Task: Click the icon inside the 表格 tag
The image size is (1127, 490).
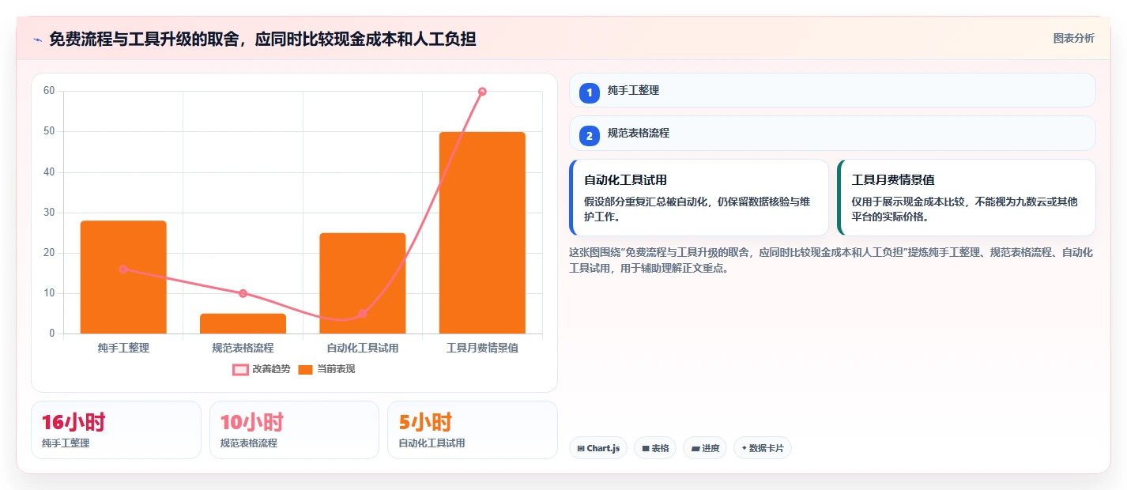Action: [646, 448]
